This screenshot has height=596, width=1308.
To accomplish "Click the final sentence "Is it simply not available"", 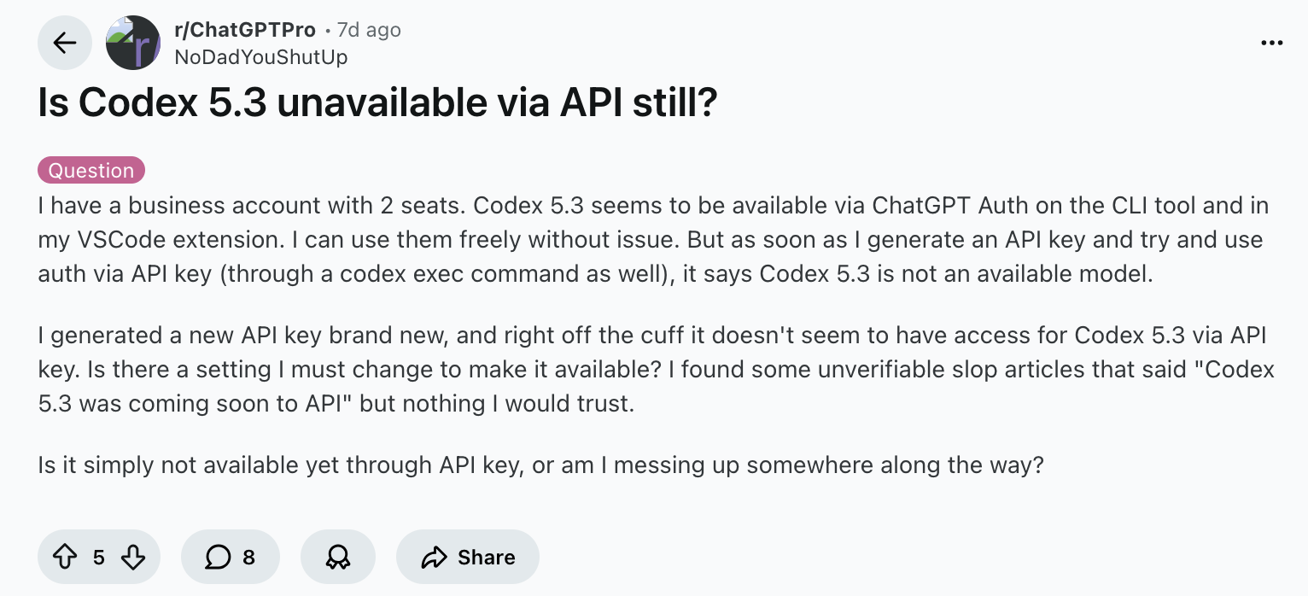I will tap(540, 466).
